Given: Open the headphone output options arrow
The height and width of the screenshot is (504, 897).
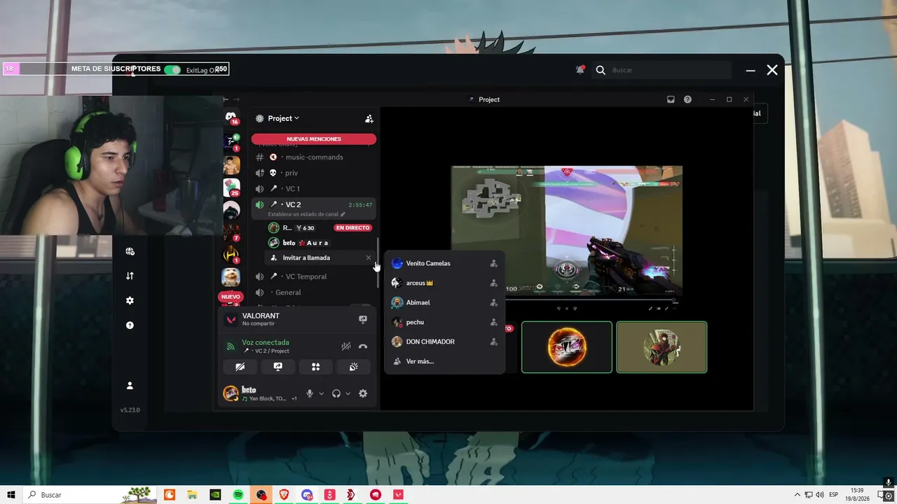Looking at the screenshot, I should point(348,393).
